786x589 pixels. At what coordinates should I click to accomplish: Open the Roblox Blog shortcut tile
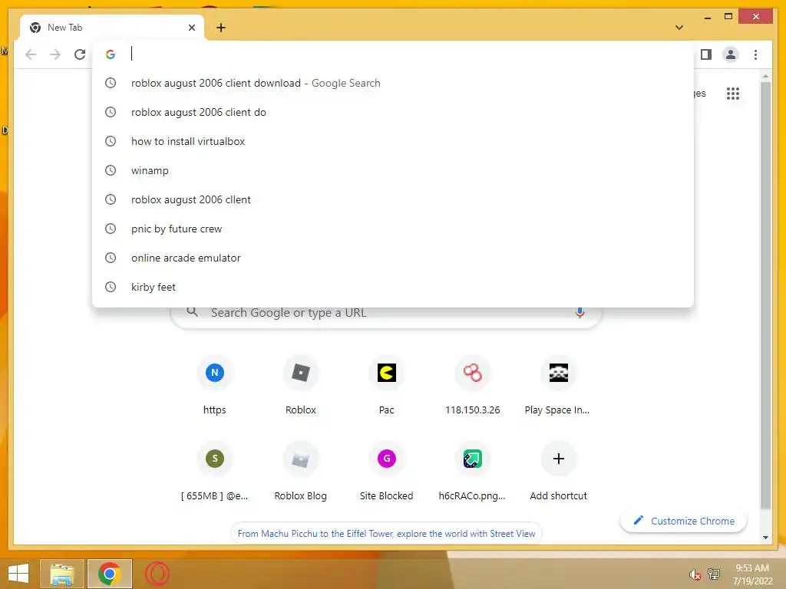[x=301, y=472]
